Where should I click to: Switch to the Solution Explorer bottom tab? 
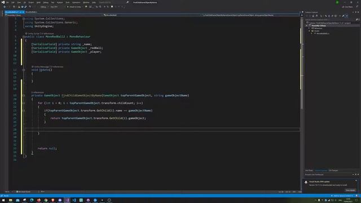[321, 170]
